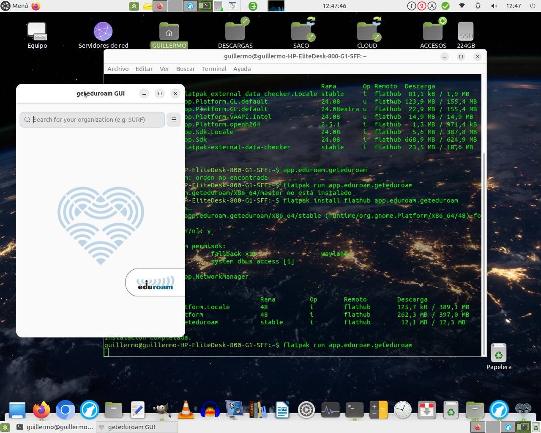The image size is (541, 433).
Task: Open the Papelera on the desktop
Action: [499, 353]
